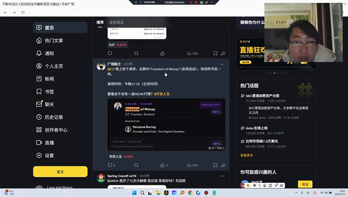Bookmark the KAT post
This screenshot has height=197, width=348.
point(215,53)
